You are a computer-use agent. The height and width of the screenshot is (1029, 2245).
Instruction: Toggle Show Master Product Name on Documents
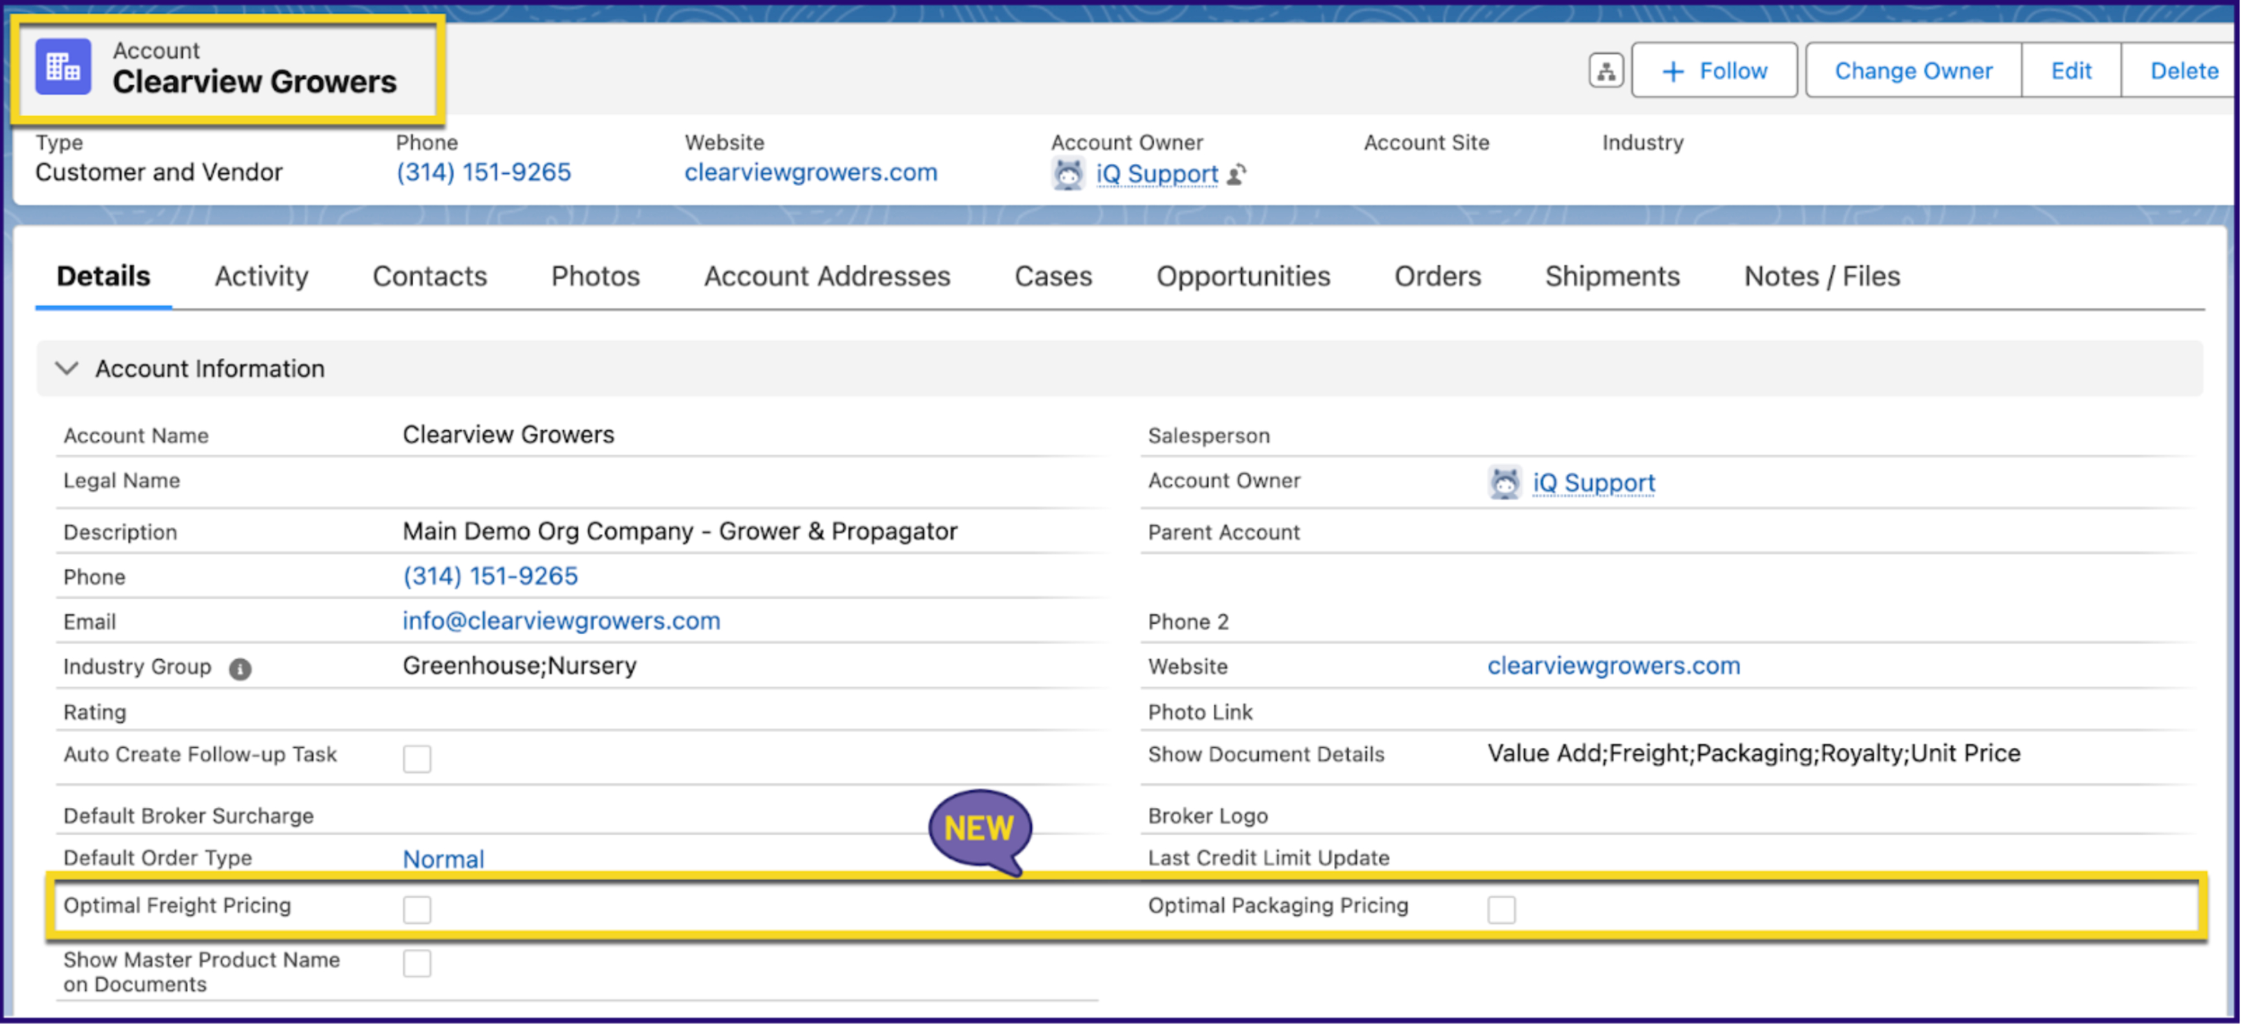click(x=416, y=964)
